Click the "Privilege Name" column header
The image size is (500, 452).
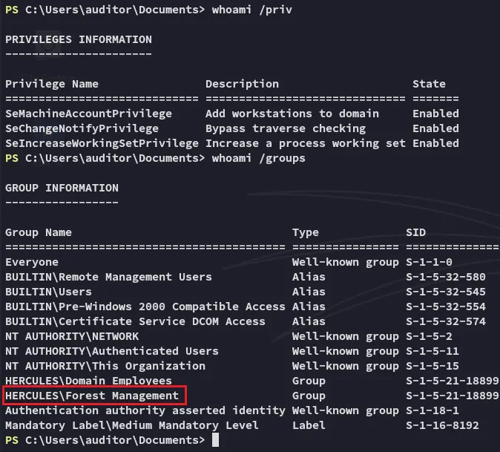(x=52, y=84)
